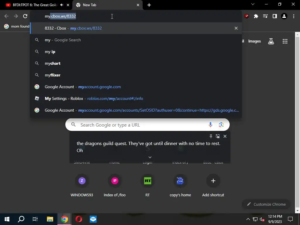This screenshot has height=225, width=300.
Task: Click the network tray icon
Action: (x=255, y=219)
